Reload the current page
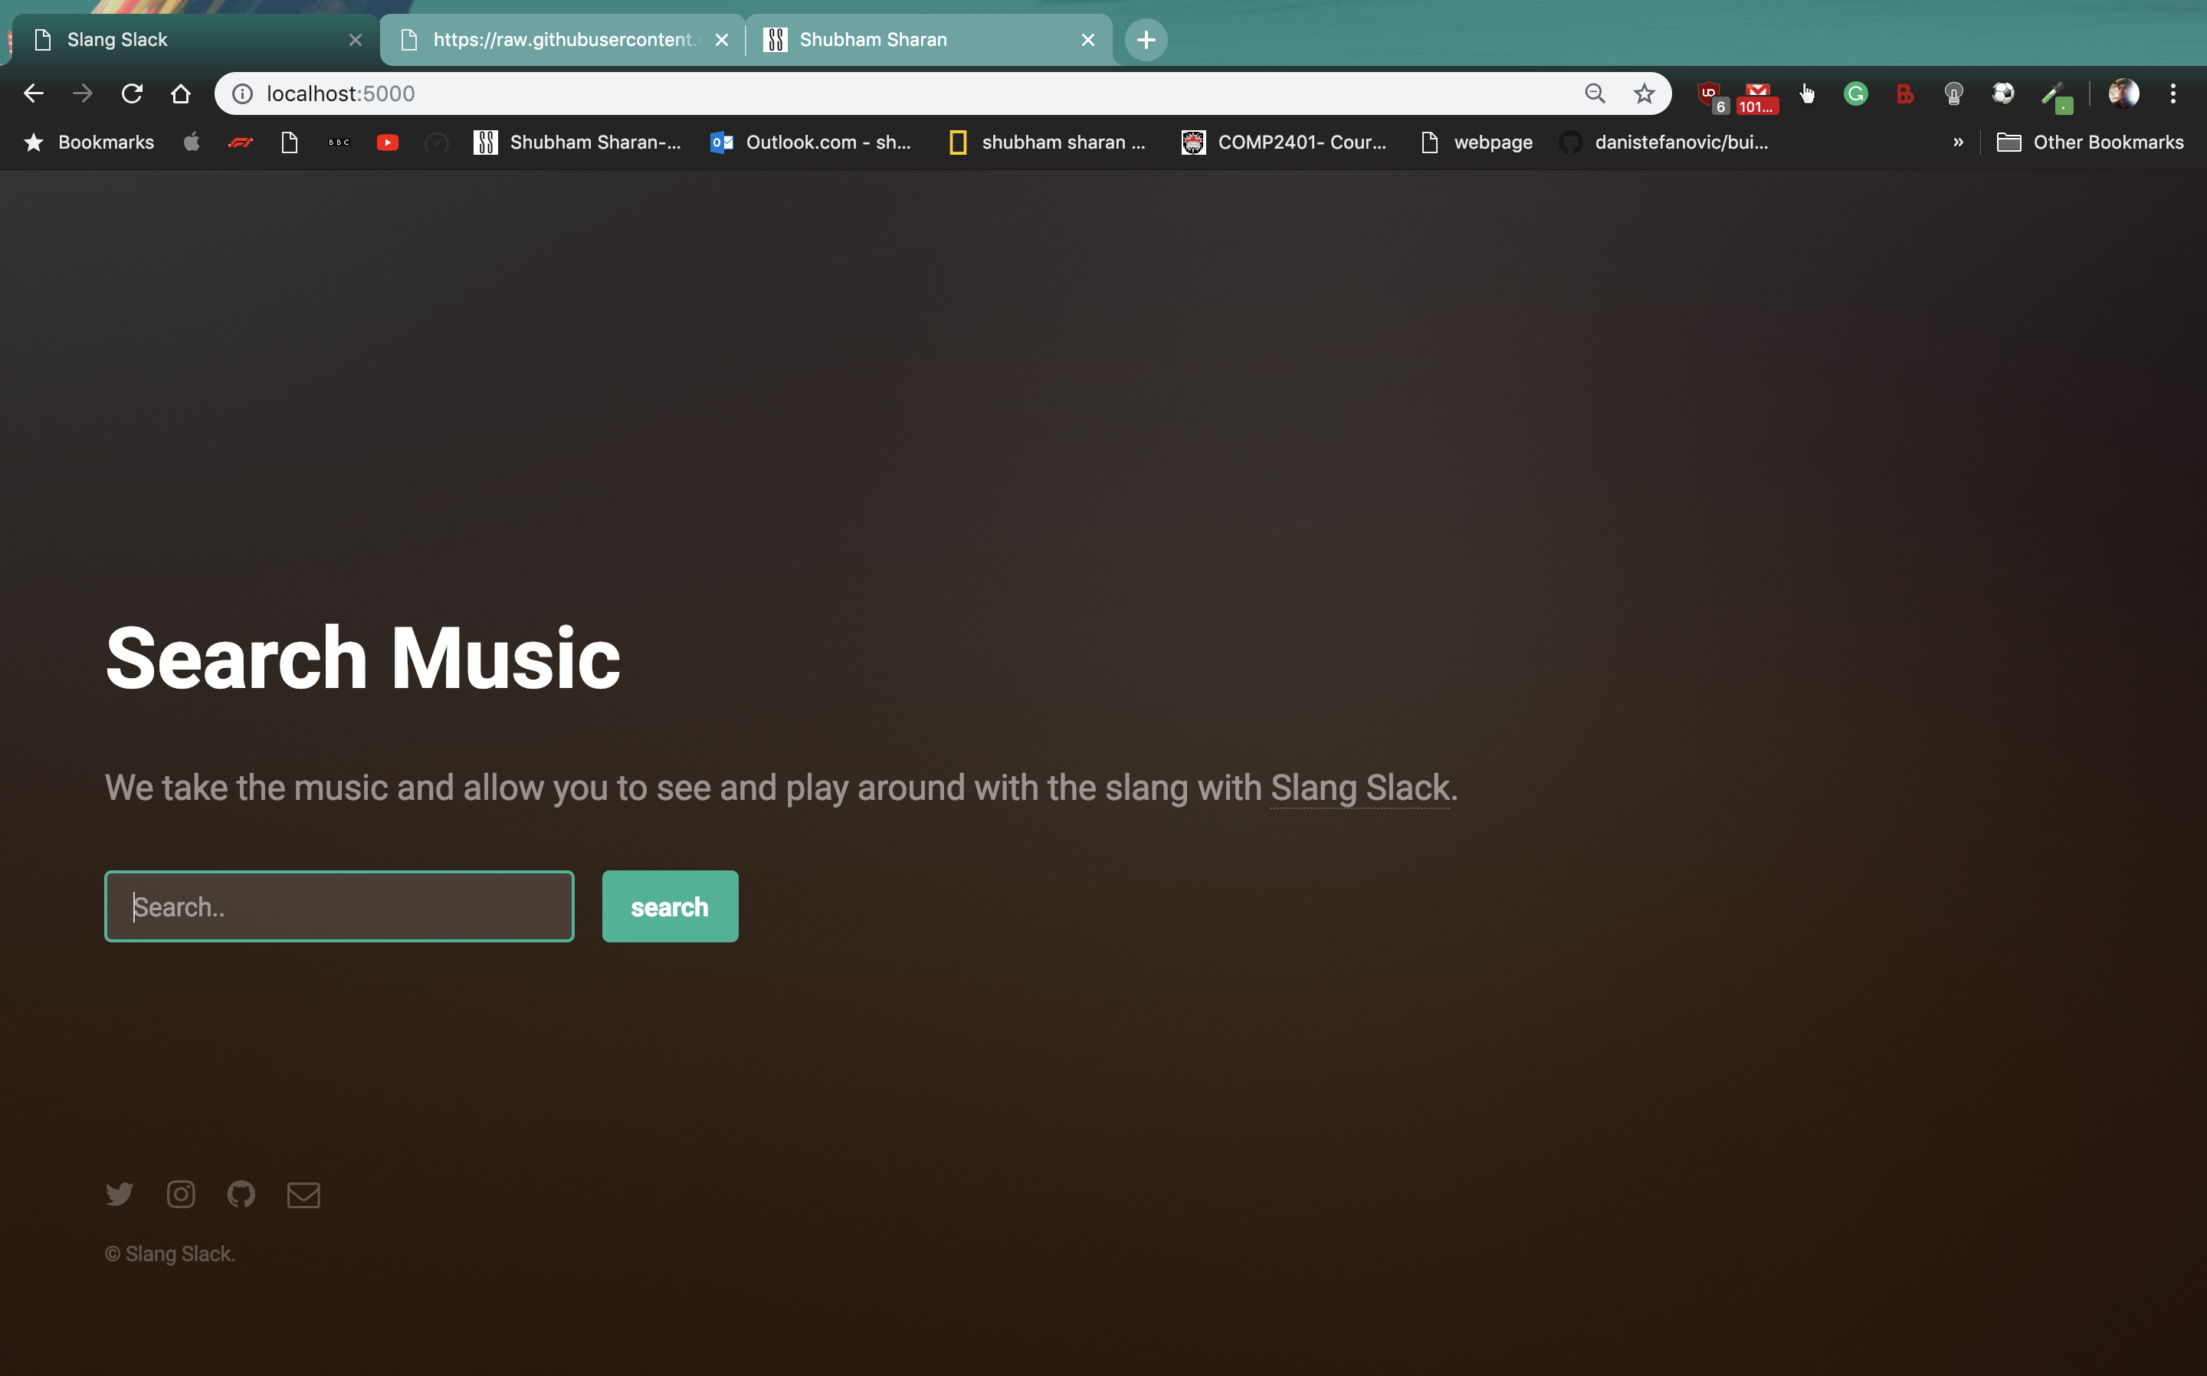The height and width of the screenshot is (1376, 2207). click(132, 93)
